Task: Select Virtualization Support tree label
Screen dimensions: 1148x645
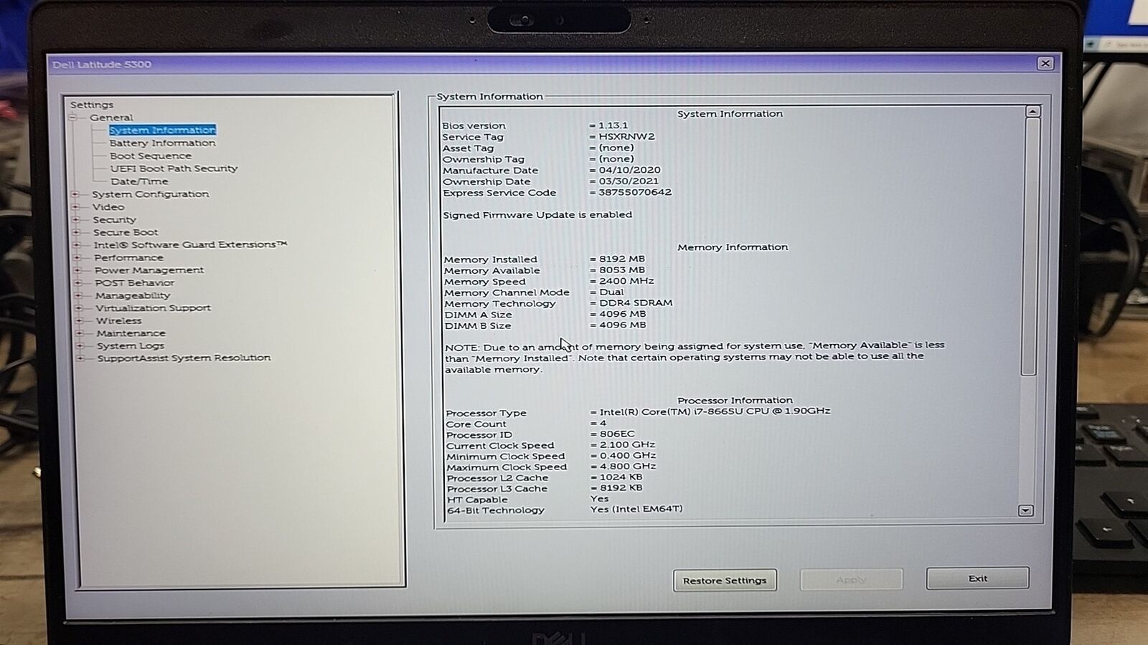Action: (154, 308)
